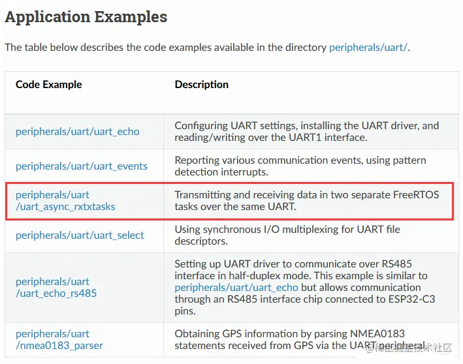
Task: Click the uart_echo description about UART1 interface
Action: pos(306,131)
